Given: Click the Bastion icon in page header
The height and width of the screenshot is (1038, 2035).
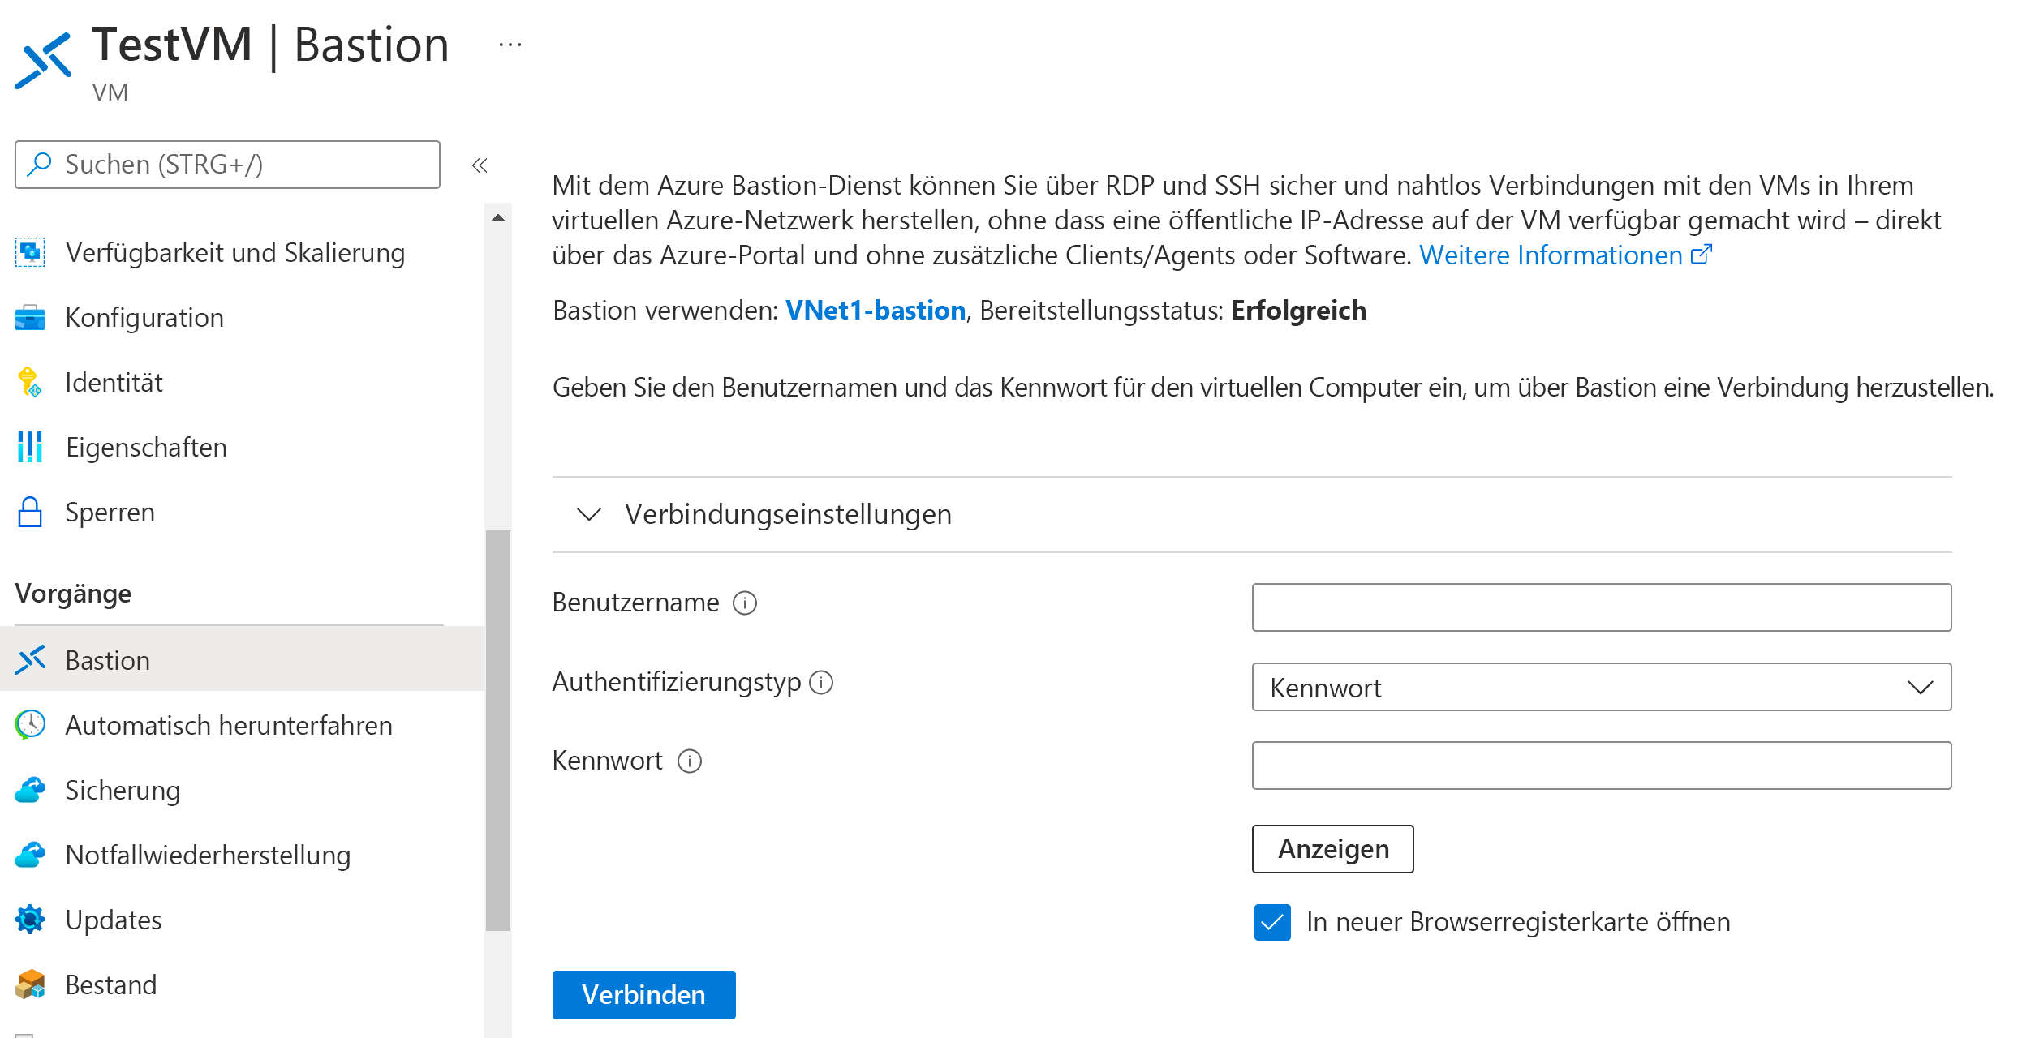Looking at the screenshot, I should click(43, 60).
